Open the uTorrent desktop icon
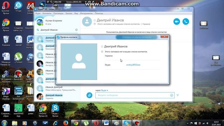This screenshot has height=126, width=224. tap(18, 58)
